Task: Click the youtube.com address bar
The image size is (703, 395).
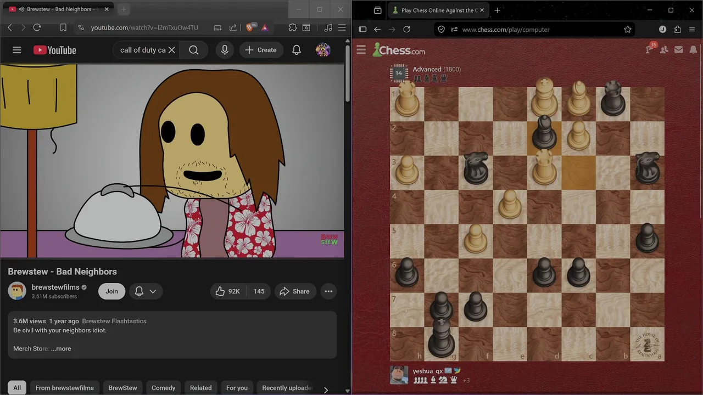Action: (144, 27)
